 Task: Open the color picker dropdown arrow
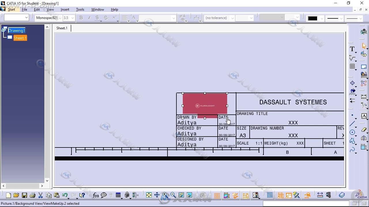[322, 18]
